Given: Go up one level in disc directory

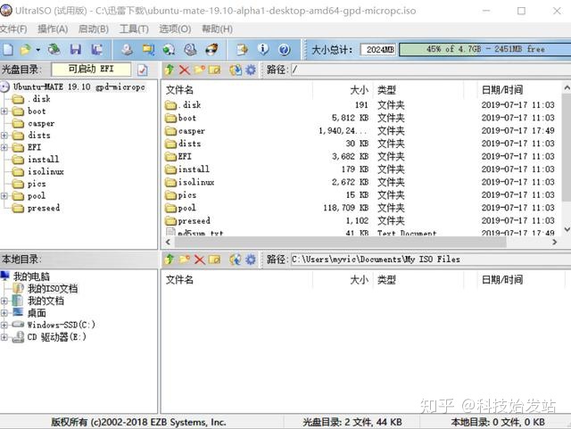Looking at the screenshot, I should pos(170,70).
